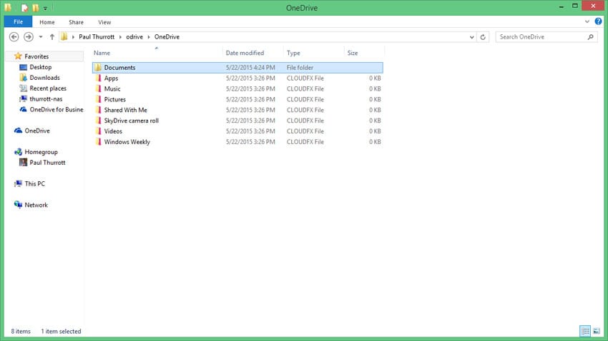Click the Properties quick access icon

click(25, 8)
